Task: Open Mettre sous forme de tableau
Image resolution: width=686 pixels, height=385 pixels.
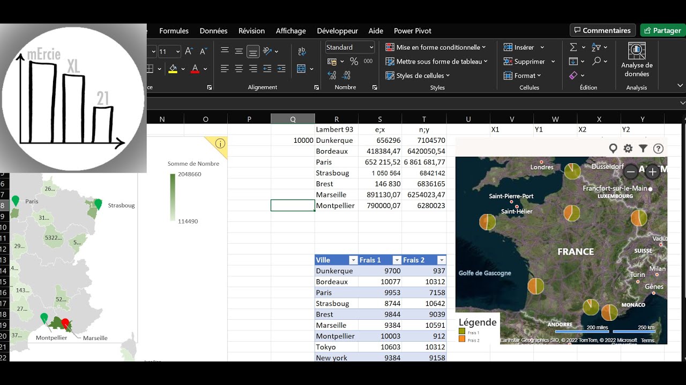Action: coord(437,61)
